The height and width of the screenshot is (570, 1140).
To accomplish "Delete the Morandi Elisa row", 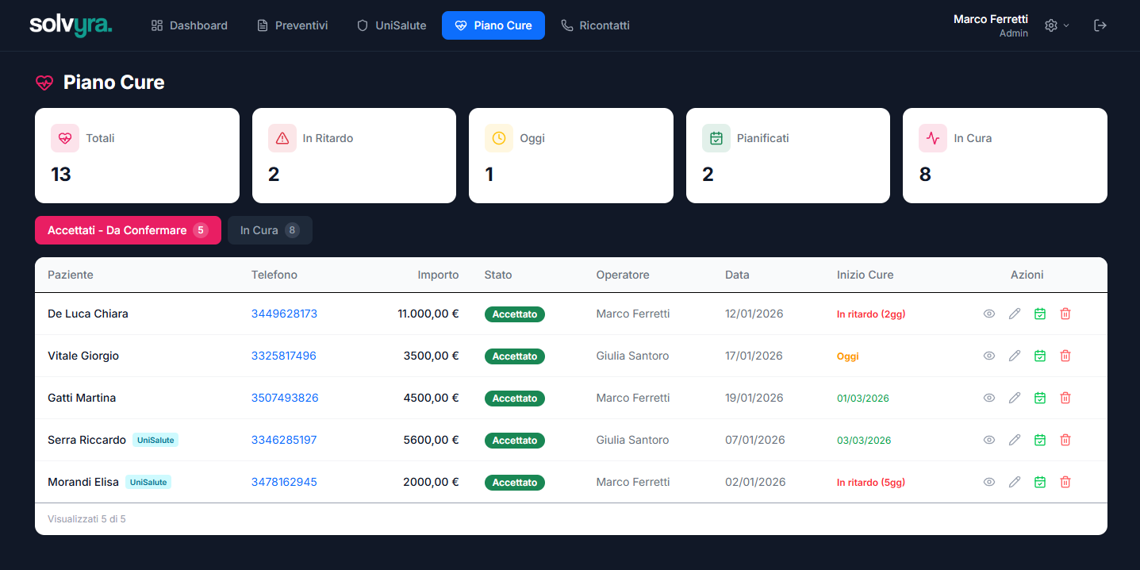I will [x=1065, y=482].
